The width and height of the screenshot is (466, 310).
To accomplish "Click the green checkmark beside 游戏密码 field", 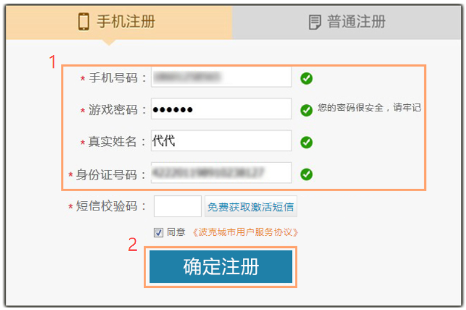I will pos(307,110).
